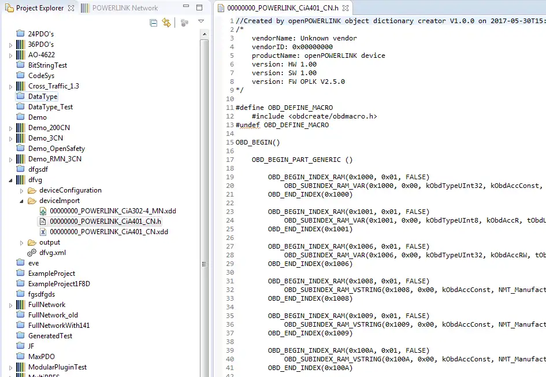Close the Project Explorer tab
The image size is (546, 377).
point(71,8)
